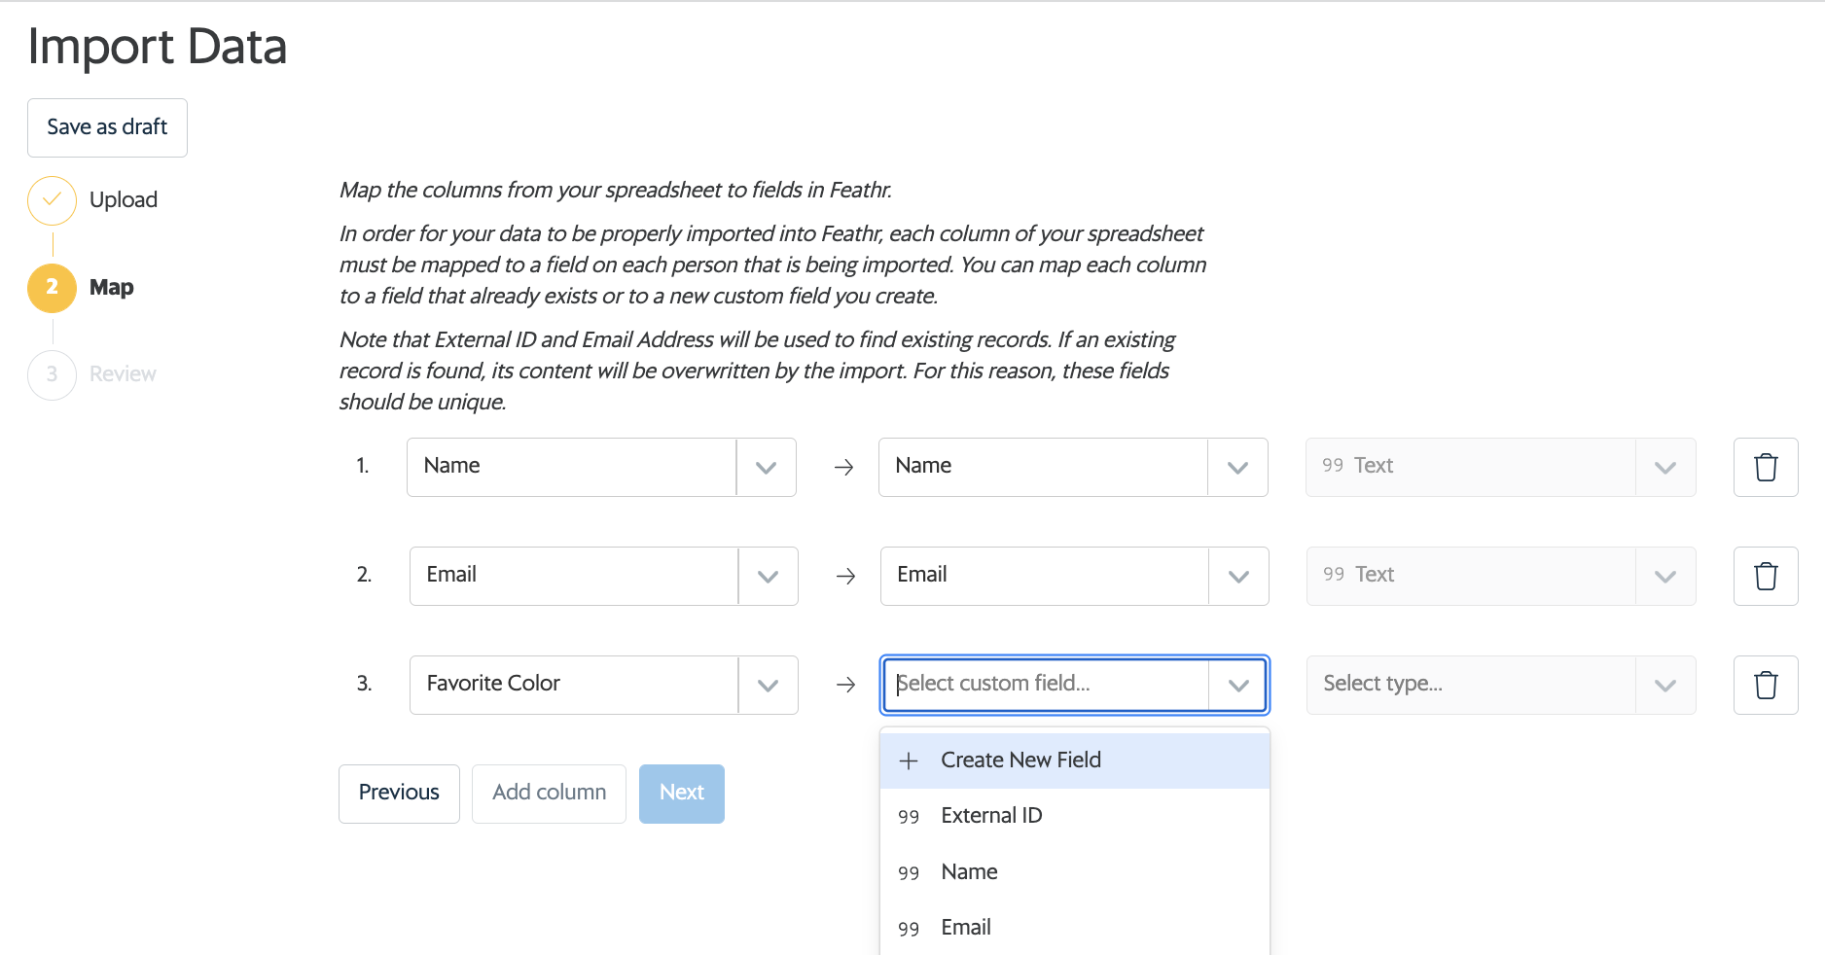
Task: Open the Text type dropdown for Email row
Action: (x=1501, y=576)
